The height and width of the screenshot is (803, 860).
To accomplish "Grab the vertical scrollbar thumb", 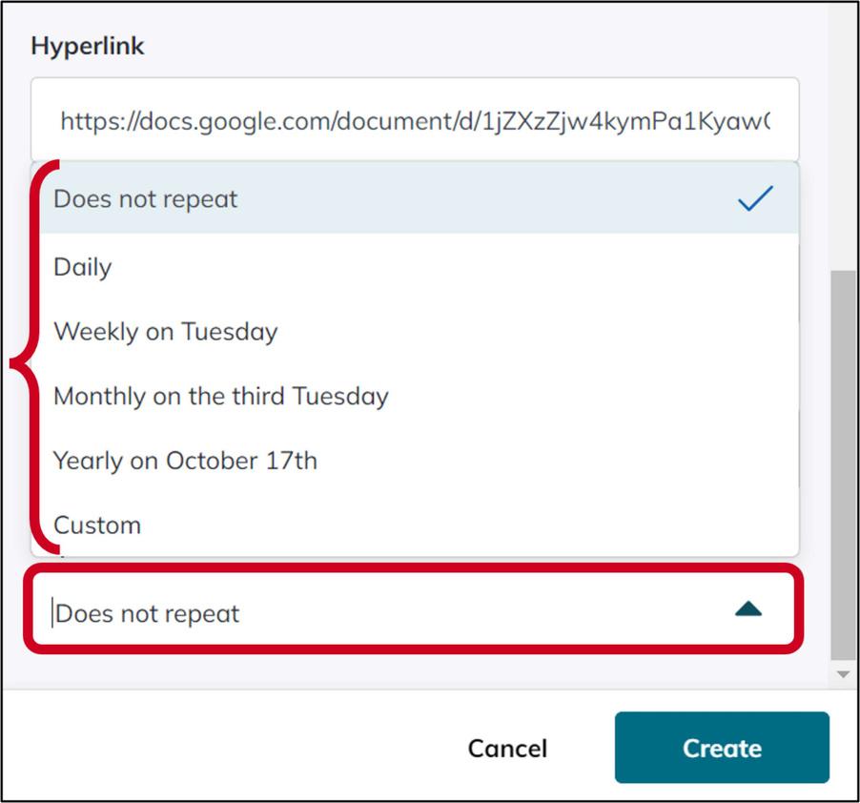I will (843, 465).
